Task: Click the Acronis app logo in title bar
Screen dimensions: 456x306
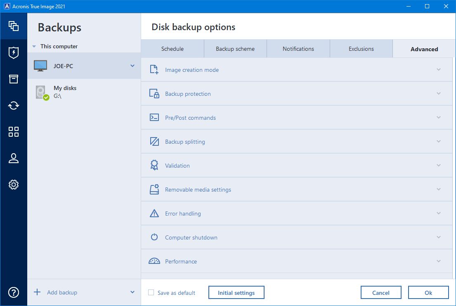Action: (7, 6)
